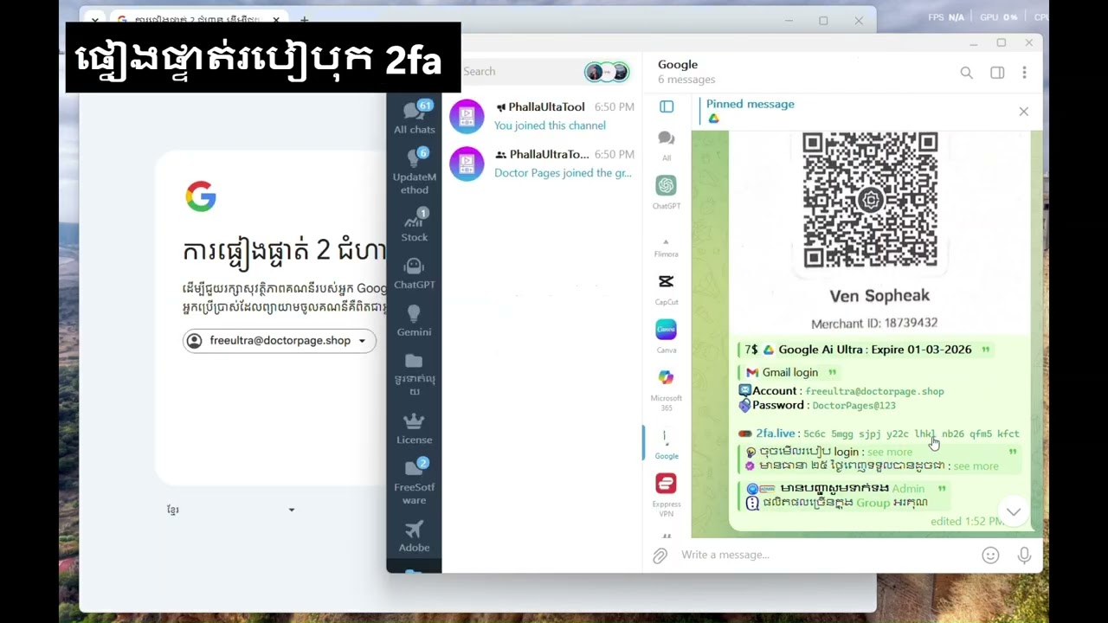Close the active browser tab
Viewport: 1108px width, 623px height.
point(276,19)
